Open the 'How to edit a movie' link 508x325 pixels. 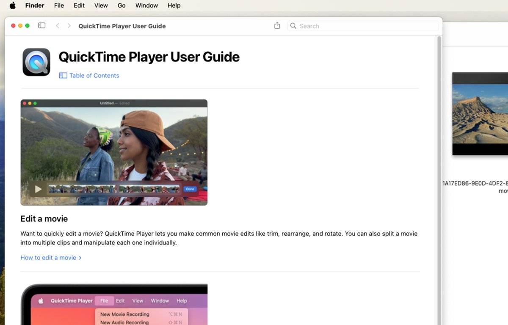[48, 257]
